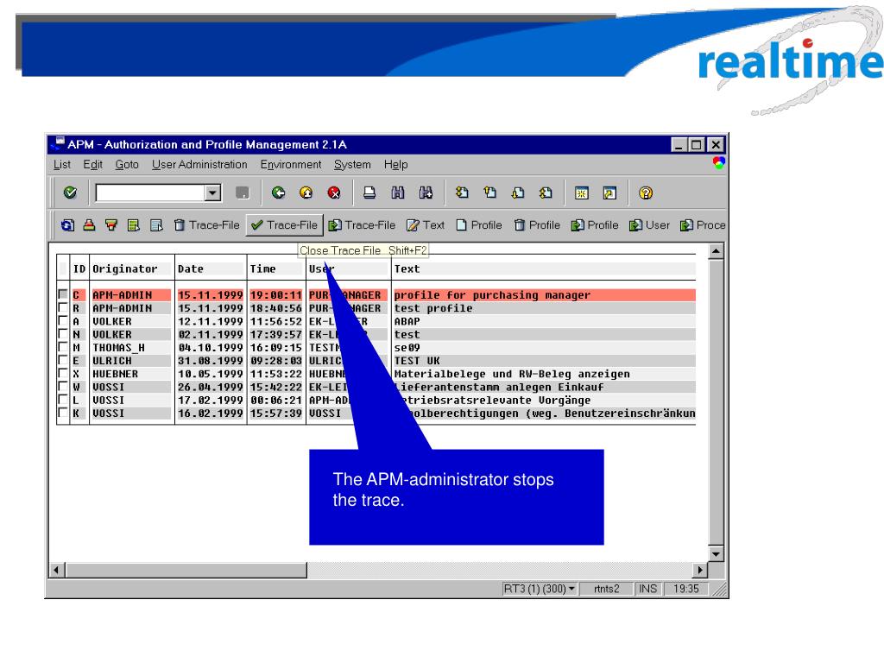Click the horizontal scrollbar thumb
Viewport: 884px width, 663px height.
pyautogui.click(x=186, y=570)
